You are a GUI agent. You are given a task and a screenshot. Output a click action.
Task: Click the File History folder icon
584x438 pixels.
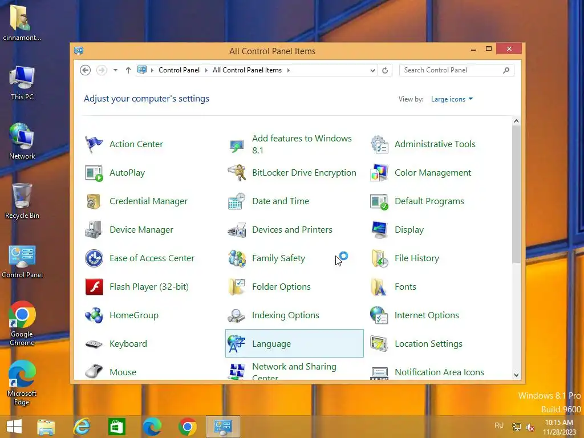click(379, 258)
